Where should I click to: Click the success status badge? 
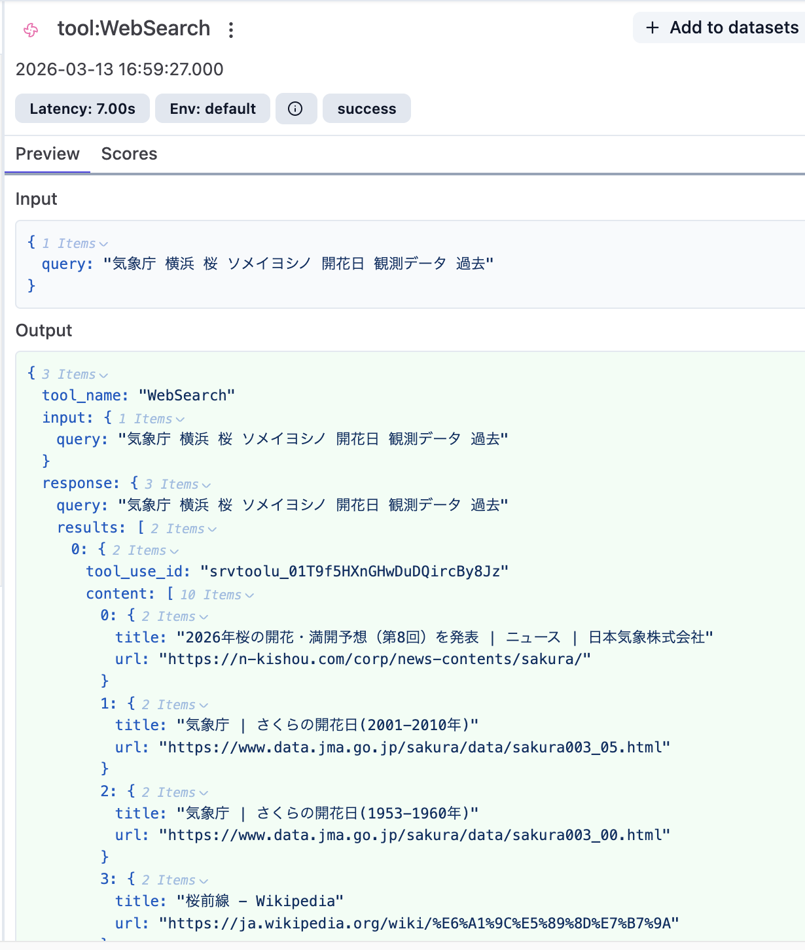click(x=366, y=108)
